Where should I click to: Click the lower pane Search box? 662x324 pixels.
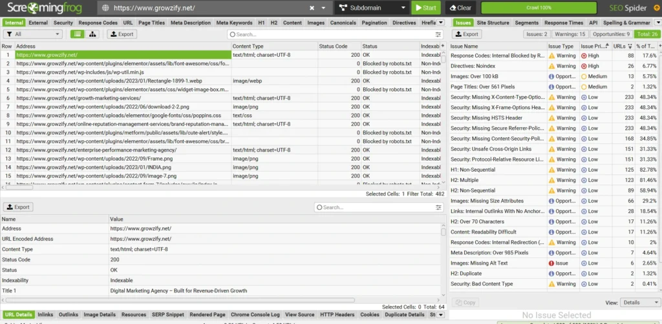pos(375,207)
